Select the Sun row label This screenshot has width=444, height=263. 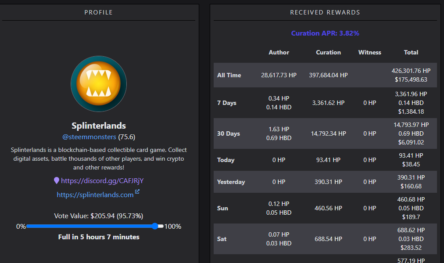pos(222,208)
